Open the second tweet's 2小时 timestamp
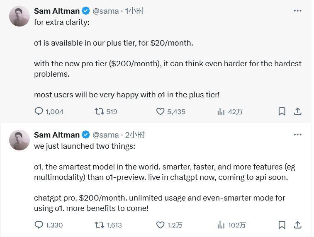Screen dimensions: 314x237 [x=135, y=135]
